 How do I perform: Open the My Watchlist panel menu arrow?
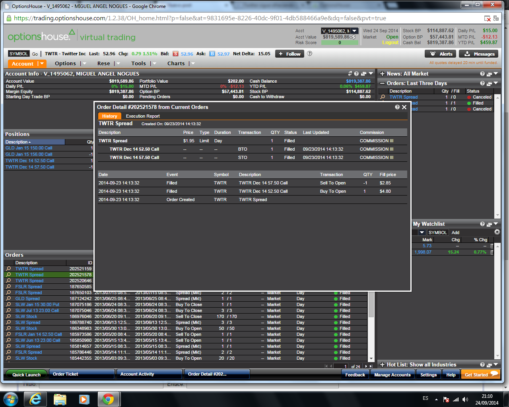496,224
